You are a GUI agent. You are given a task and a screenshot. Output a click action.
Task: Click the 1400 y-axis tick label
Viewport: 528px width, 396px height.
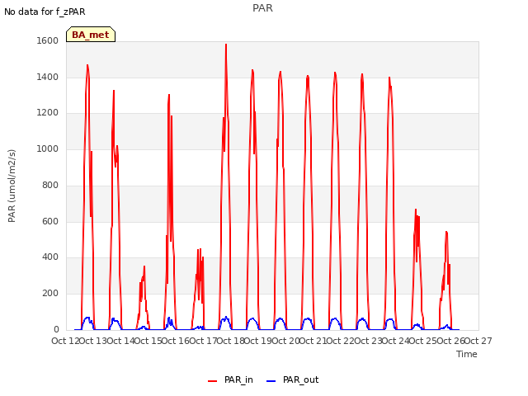[48, 77]
